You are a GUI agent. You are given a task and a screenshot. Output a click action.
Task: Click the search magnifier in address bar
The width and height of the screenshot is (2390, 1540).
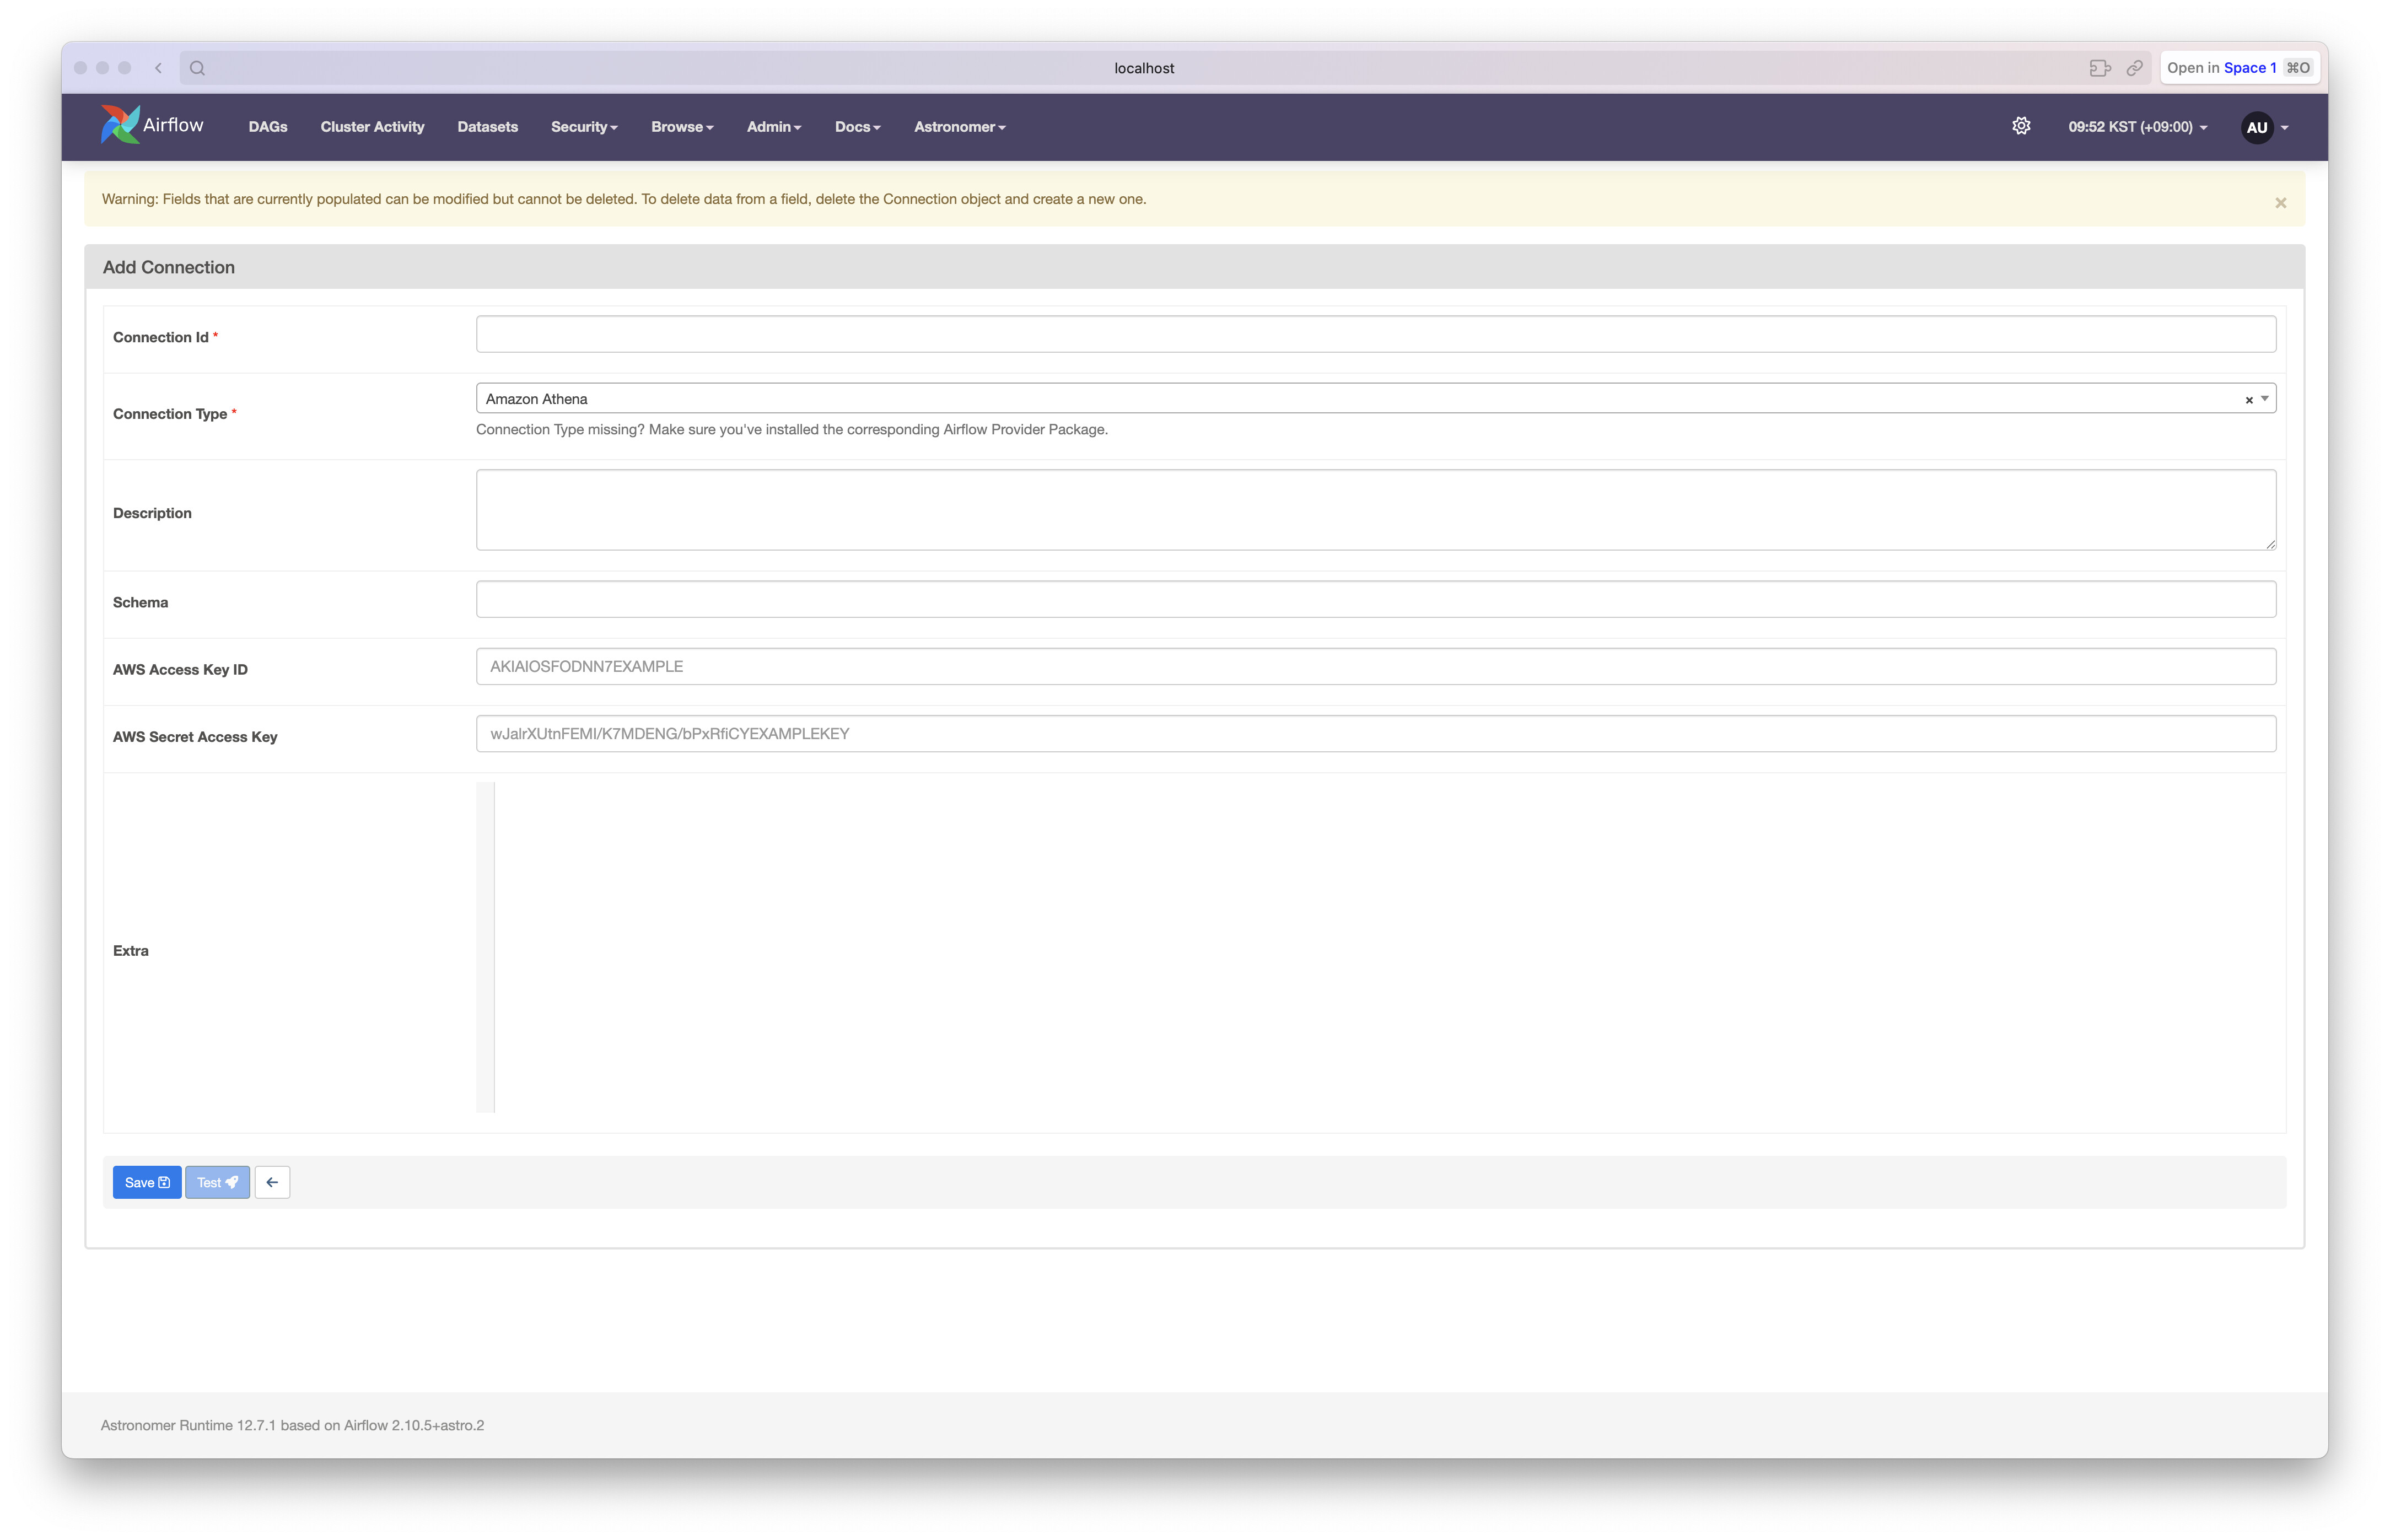pos(197,68)
